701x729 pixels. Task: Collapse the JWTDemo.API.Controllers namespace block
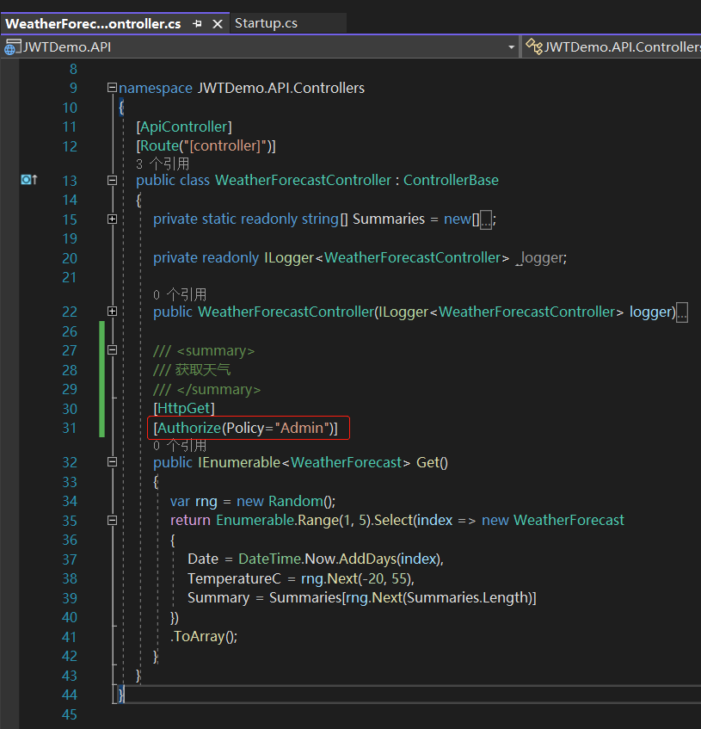(x=112, y=88)
